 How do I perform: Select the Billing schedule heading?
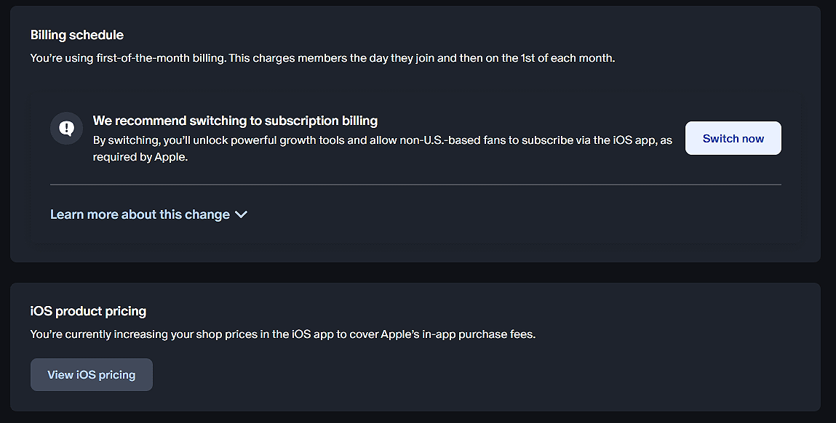[x=77, y=35]
